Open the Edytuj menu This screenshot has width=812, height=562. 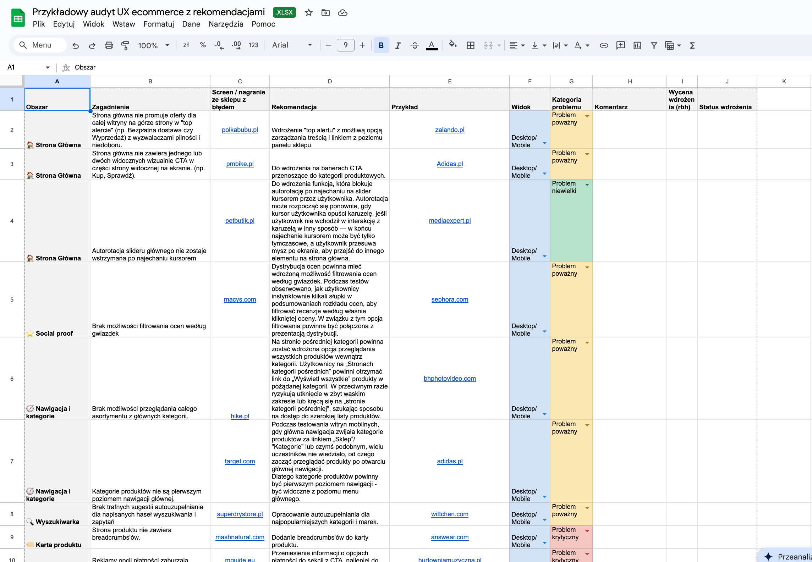click(x=64, y=24)
